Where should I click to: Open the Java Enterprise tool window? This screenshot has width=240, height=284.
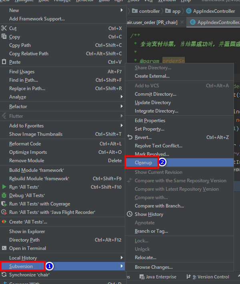[x=158, y=277]
